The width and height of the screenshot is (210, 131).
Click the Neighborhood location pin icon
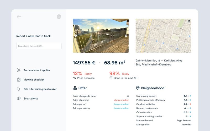(138, 88)
